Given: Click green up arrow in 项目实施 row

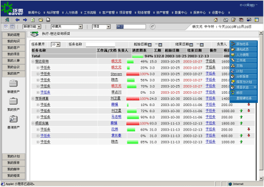Looking at the screenshot, I should [x=241, y=123].
